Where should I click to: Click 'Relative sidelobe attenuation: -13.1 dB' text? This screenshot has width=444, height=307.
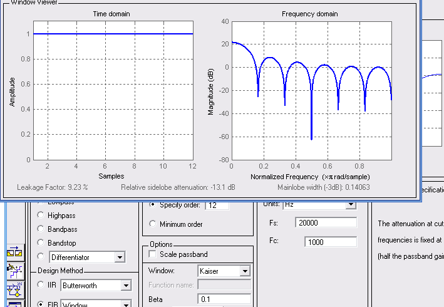[178, 187]
